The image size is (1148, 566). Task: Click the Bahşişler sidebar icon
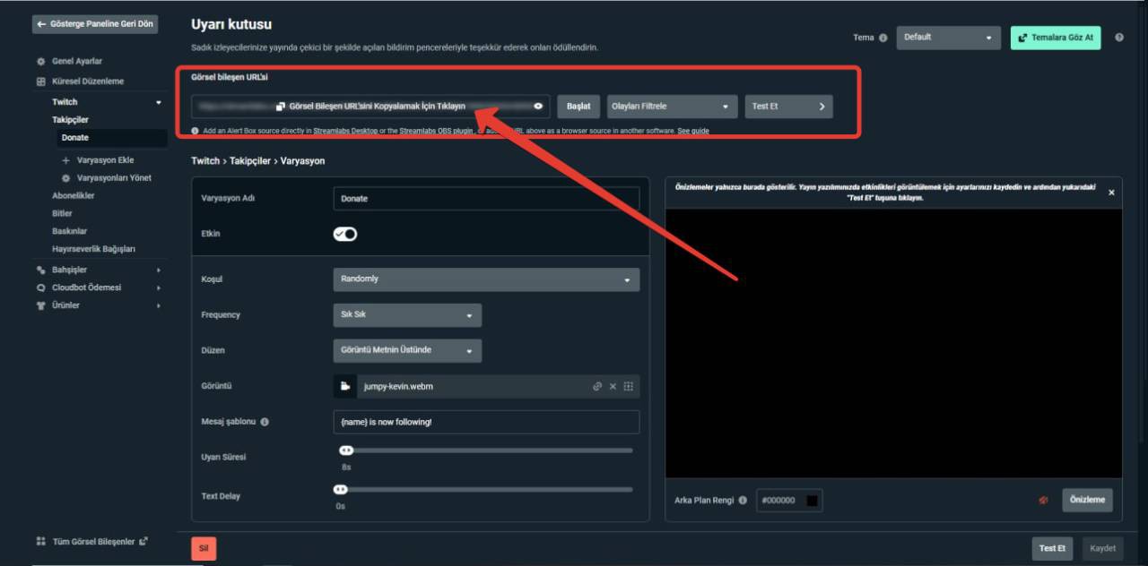point(40,270)
